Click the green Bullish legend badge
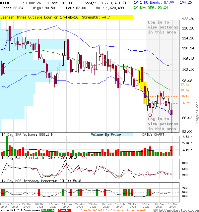 click(x=48, y=210)
